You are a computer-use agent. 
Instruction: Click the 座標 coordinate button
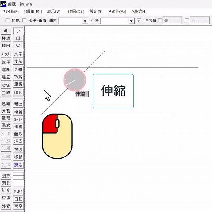point(6,198)
